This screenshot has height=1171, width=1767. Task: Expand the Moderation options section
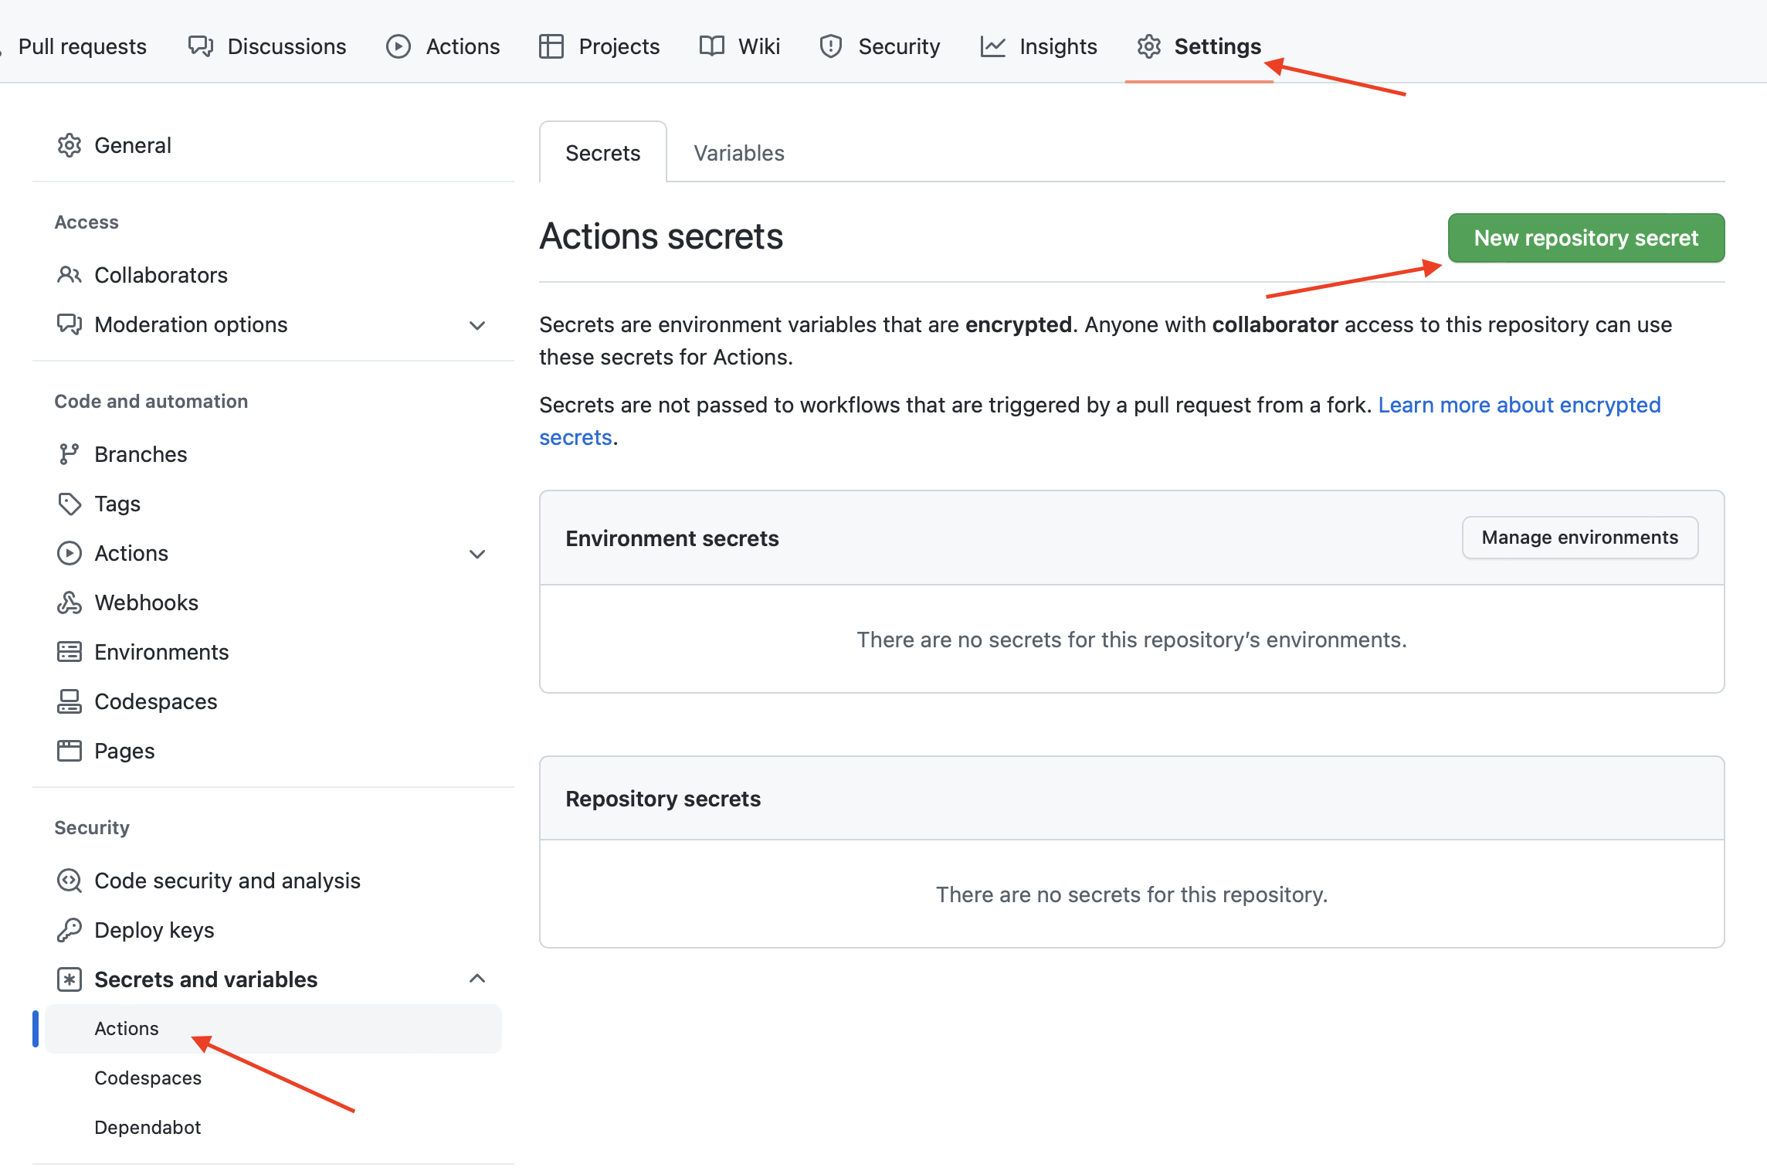click(477, 325)
